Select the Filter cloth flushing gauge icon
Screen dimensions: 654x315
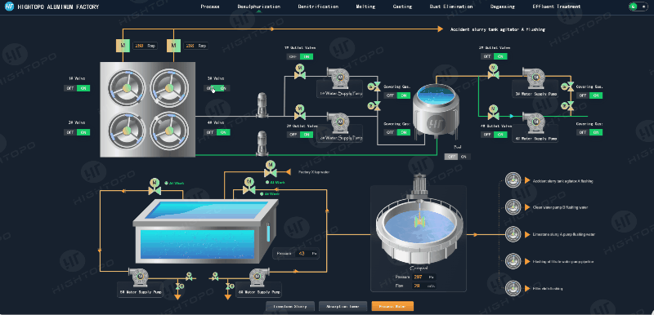pos(513,288)
